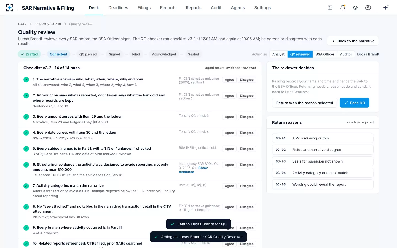This screenshot has height=248, width=397.
Task: Open the Deadlines tab
Action: coord(118,8)
